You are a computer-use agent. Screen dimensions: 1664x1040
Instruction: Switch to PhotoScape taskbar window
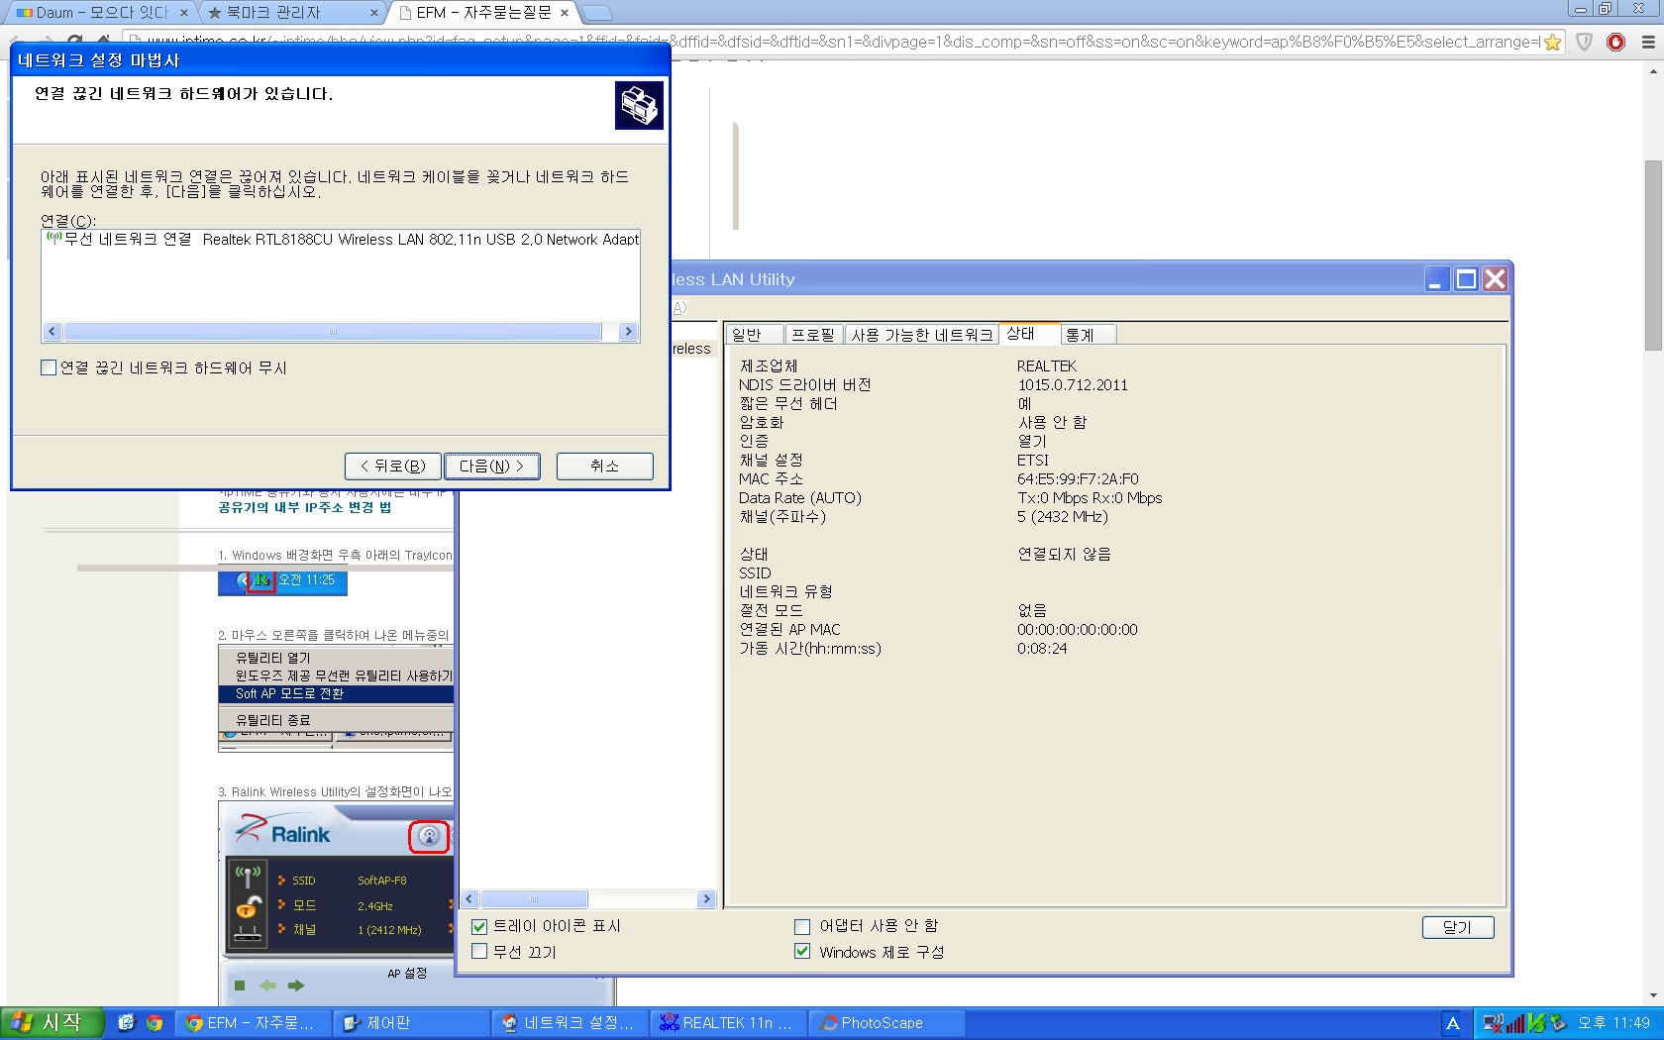click(886, 1022)
